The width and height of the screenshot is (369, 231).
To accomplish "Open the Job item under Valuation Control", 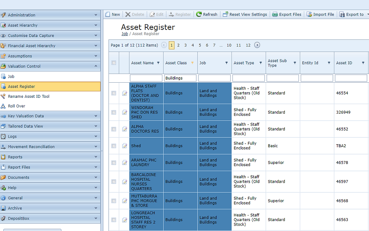I will [x=50, y=76].
